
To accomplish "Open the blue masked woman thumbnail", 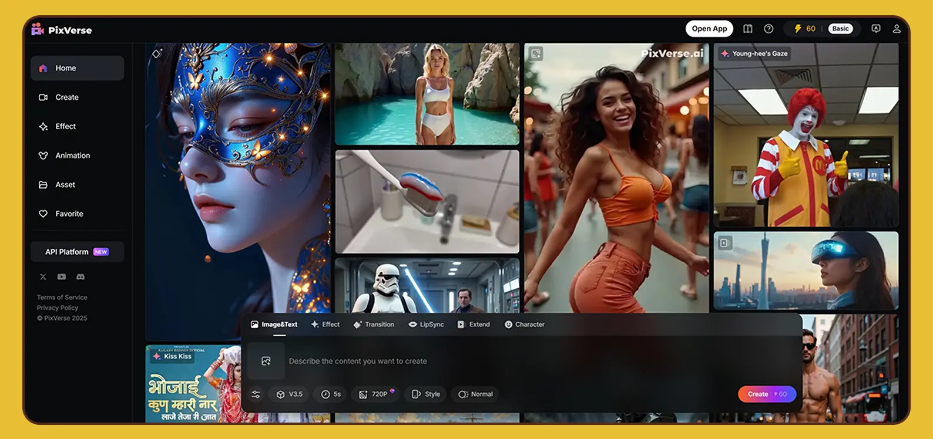I will [237, 191].
